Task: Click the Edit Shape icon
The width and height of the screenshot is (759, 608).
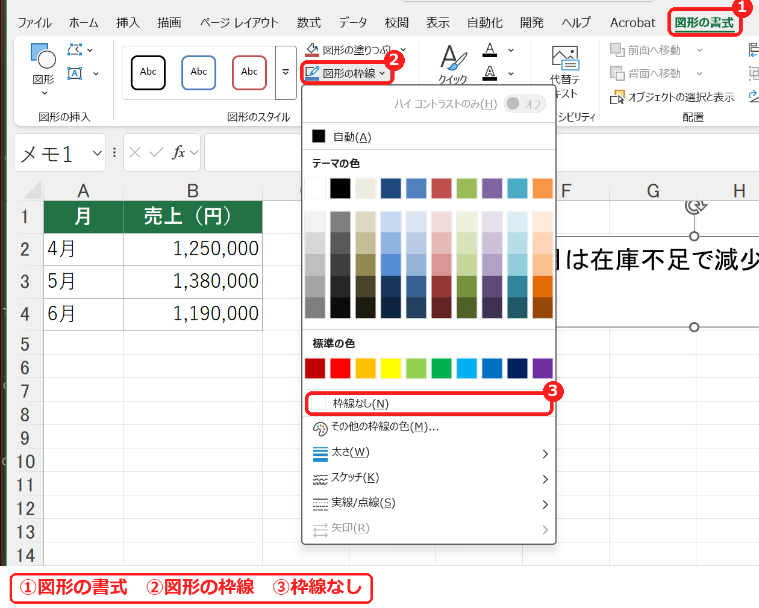Action: click(75, 50)
